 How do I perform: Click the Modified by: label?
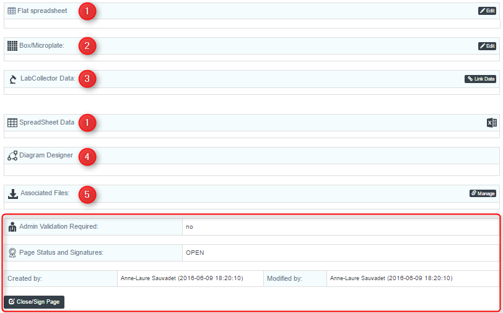click(284, 279)
